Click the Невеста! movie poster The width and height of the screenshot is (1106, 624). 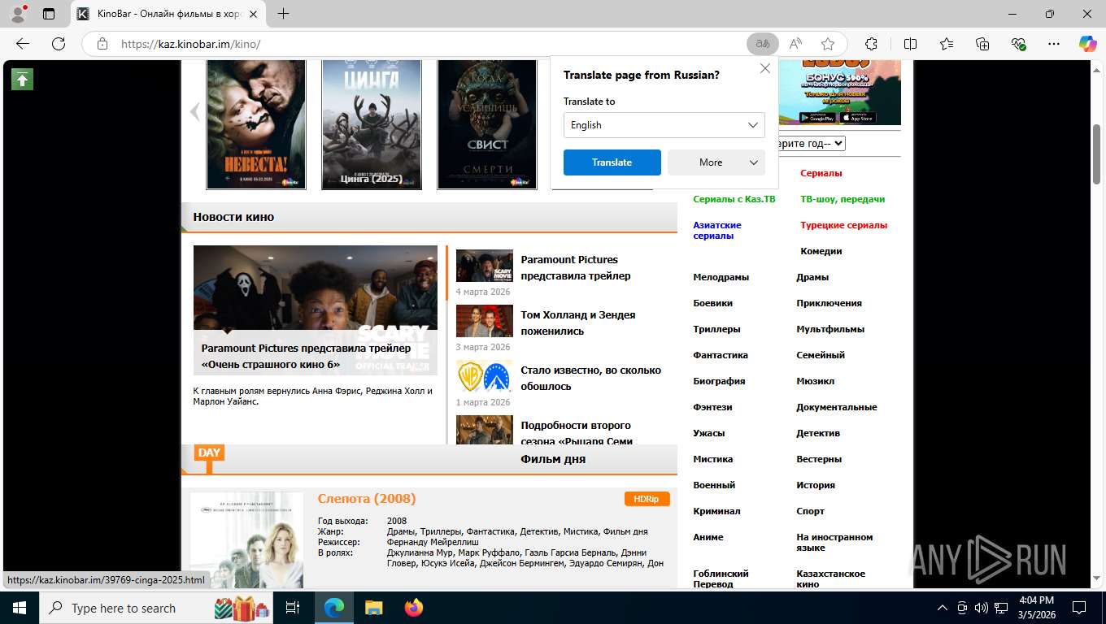(x=256, y=124)
